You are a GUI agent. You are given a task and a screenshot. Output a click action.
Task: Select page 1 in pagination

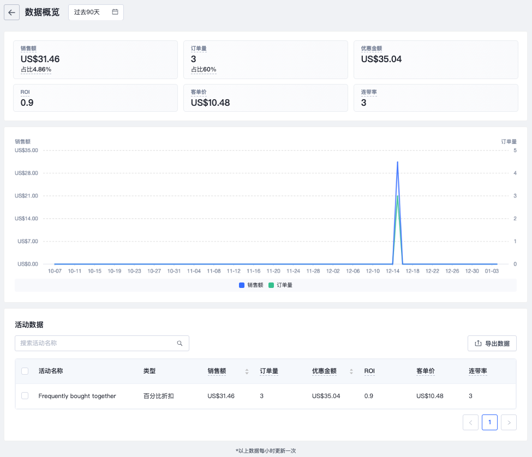tap(489, 422)
